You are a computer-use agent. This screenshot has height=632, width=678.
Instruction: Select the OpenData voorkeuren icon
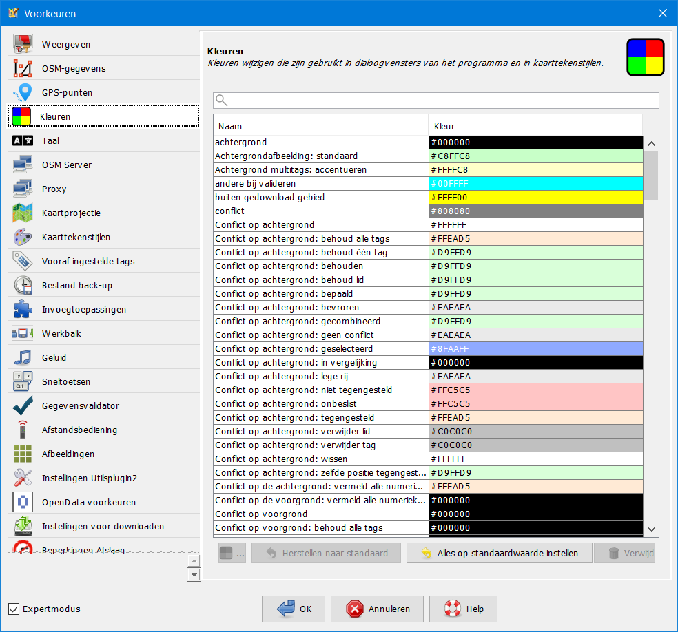pyautogui.click(x=23, y=502)
